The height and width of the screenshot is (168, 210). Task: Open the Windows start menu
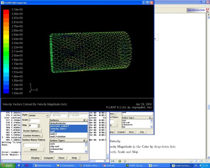[7, 166]
